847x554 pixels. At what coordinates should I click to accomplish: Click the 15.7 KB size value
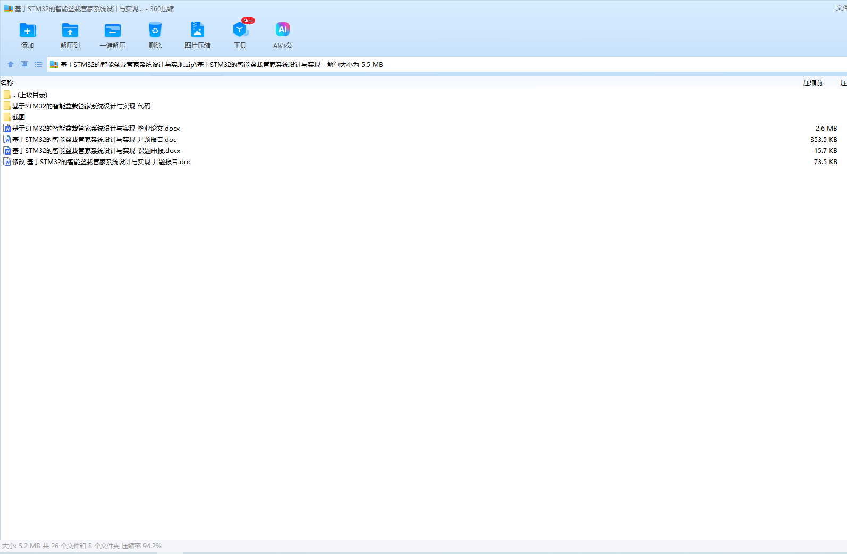pos(826,151)
